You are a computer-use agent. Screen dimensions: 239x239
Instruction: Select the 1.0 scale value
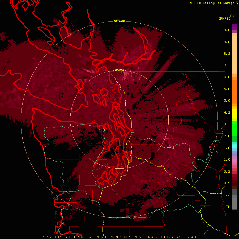click(227, 160)
